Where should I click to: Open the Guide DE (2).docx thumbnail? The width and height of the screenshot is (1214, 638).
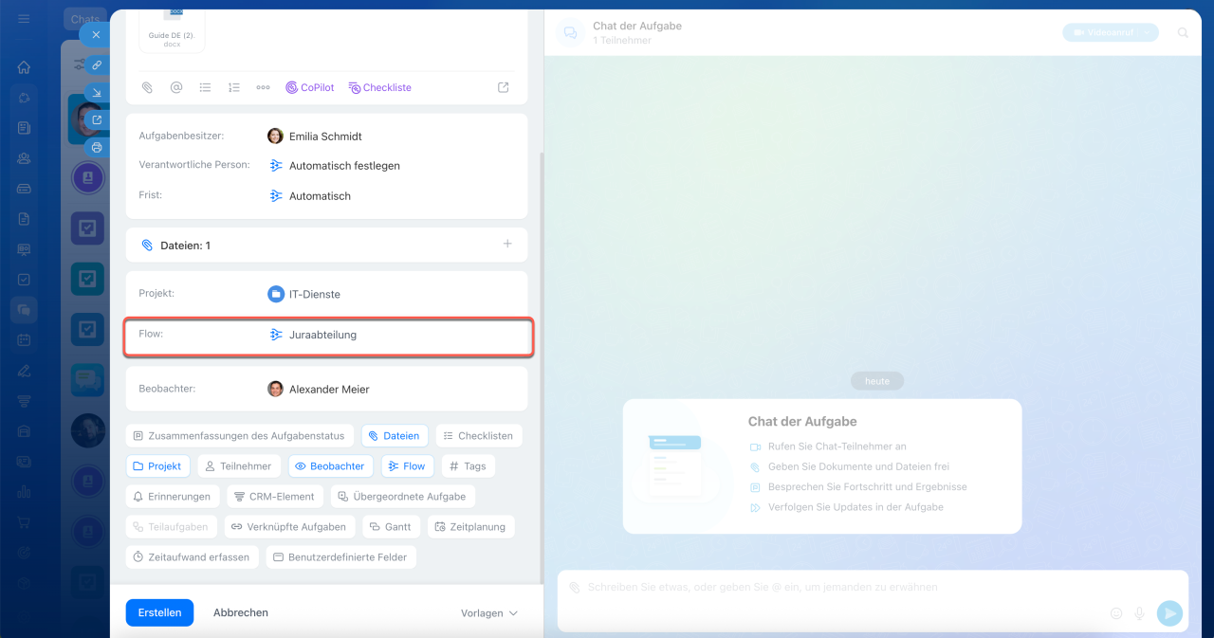point(172,30)
